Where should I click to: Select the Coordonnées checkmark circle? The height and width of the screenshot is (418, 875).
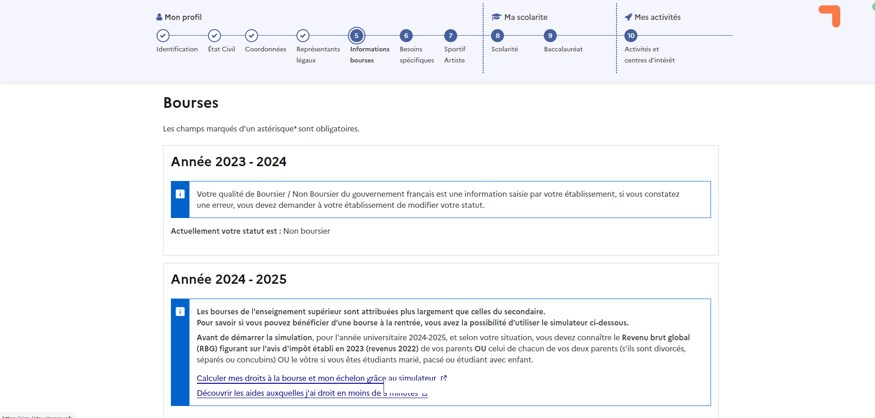252,36
